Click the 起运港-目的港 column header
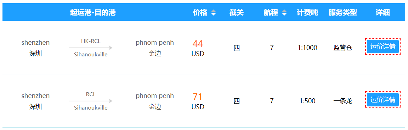Screen dimensions: 408x130 93,12
